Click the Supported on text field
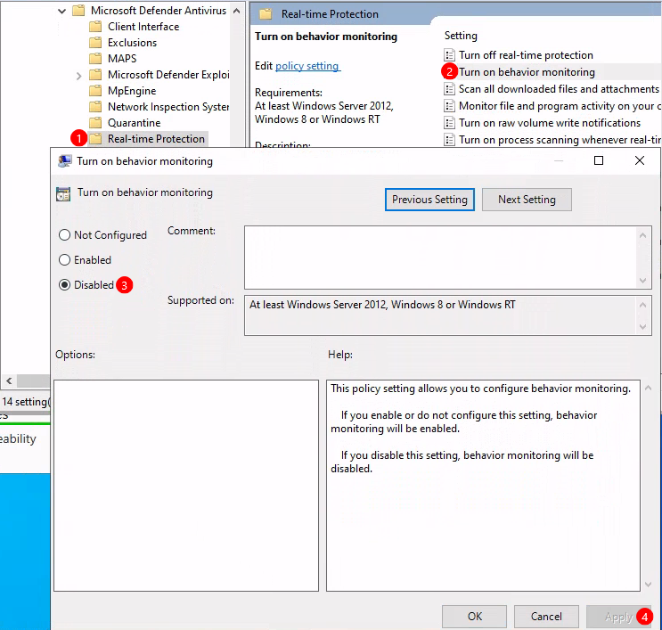662x630 pixels. (442, 315)
